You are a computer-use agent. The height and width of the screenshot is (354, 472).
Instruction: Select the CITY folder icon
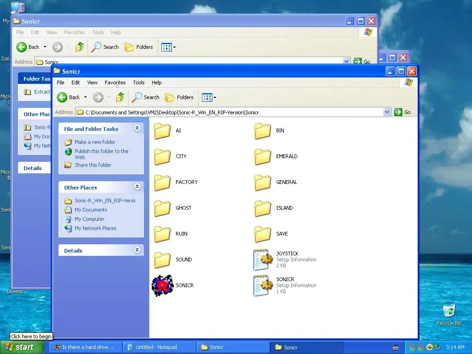point(163,157)
